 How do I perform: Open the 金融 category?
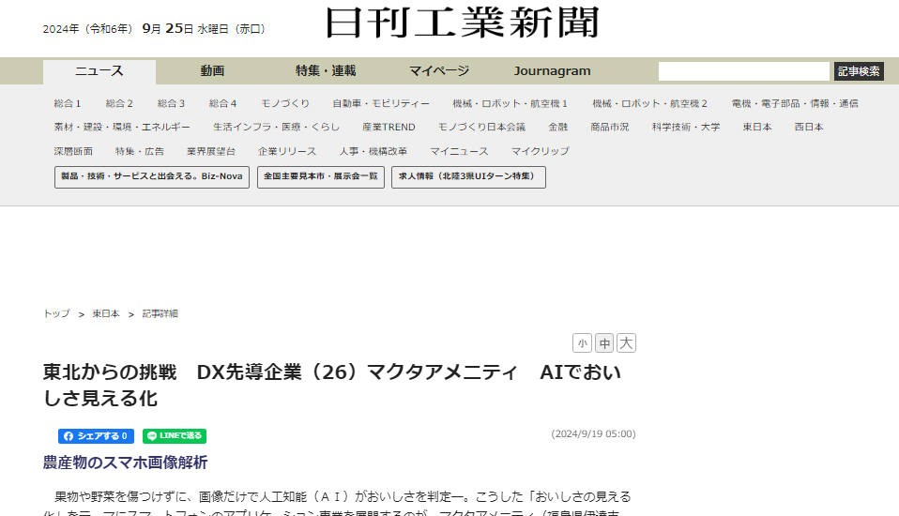557,128
